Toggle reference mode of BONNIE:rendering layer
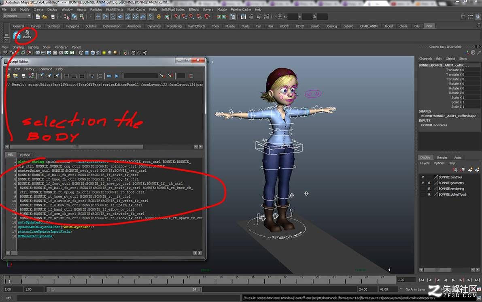 429,189
